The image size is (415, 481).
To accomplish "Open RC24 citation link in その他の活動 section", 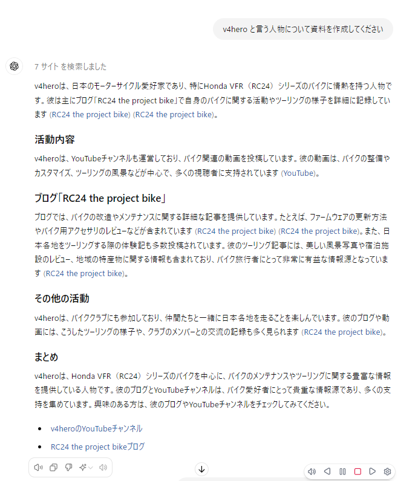I will [x=343, y=332].
